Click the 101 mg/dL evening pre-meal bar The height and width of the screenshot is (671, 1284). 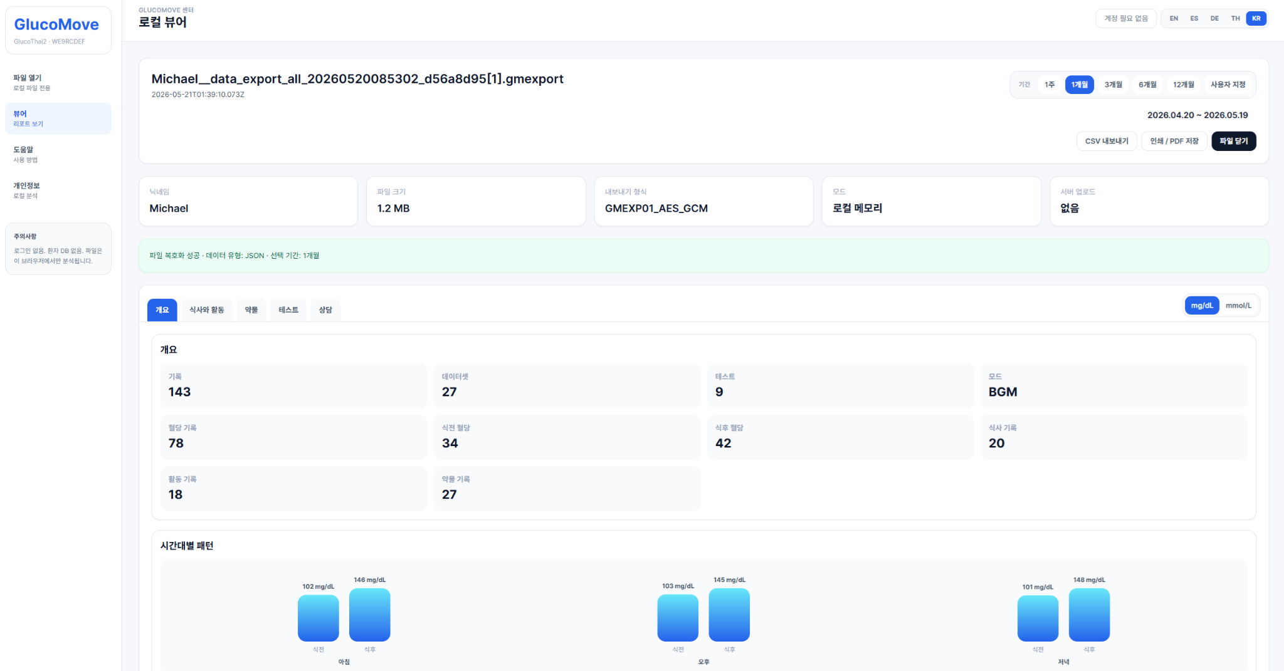click(1038, 618)
